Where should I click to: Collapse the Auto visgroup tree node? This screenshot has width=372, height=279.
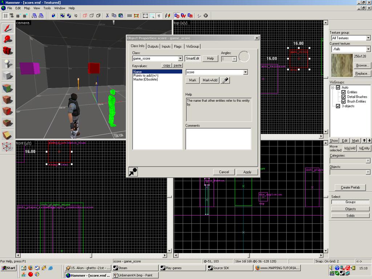[x=333, y=88]
